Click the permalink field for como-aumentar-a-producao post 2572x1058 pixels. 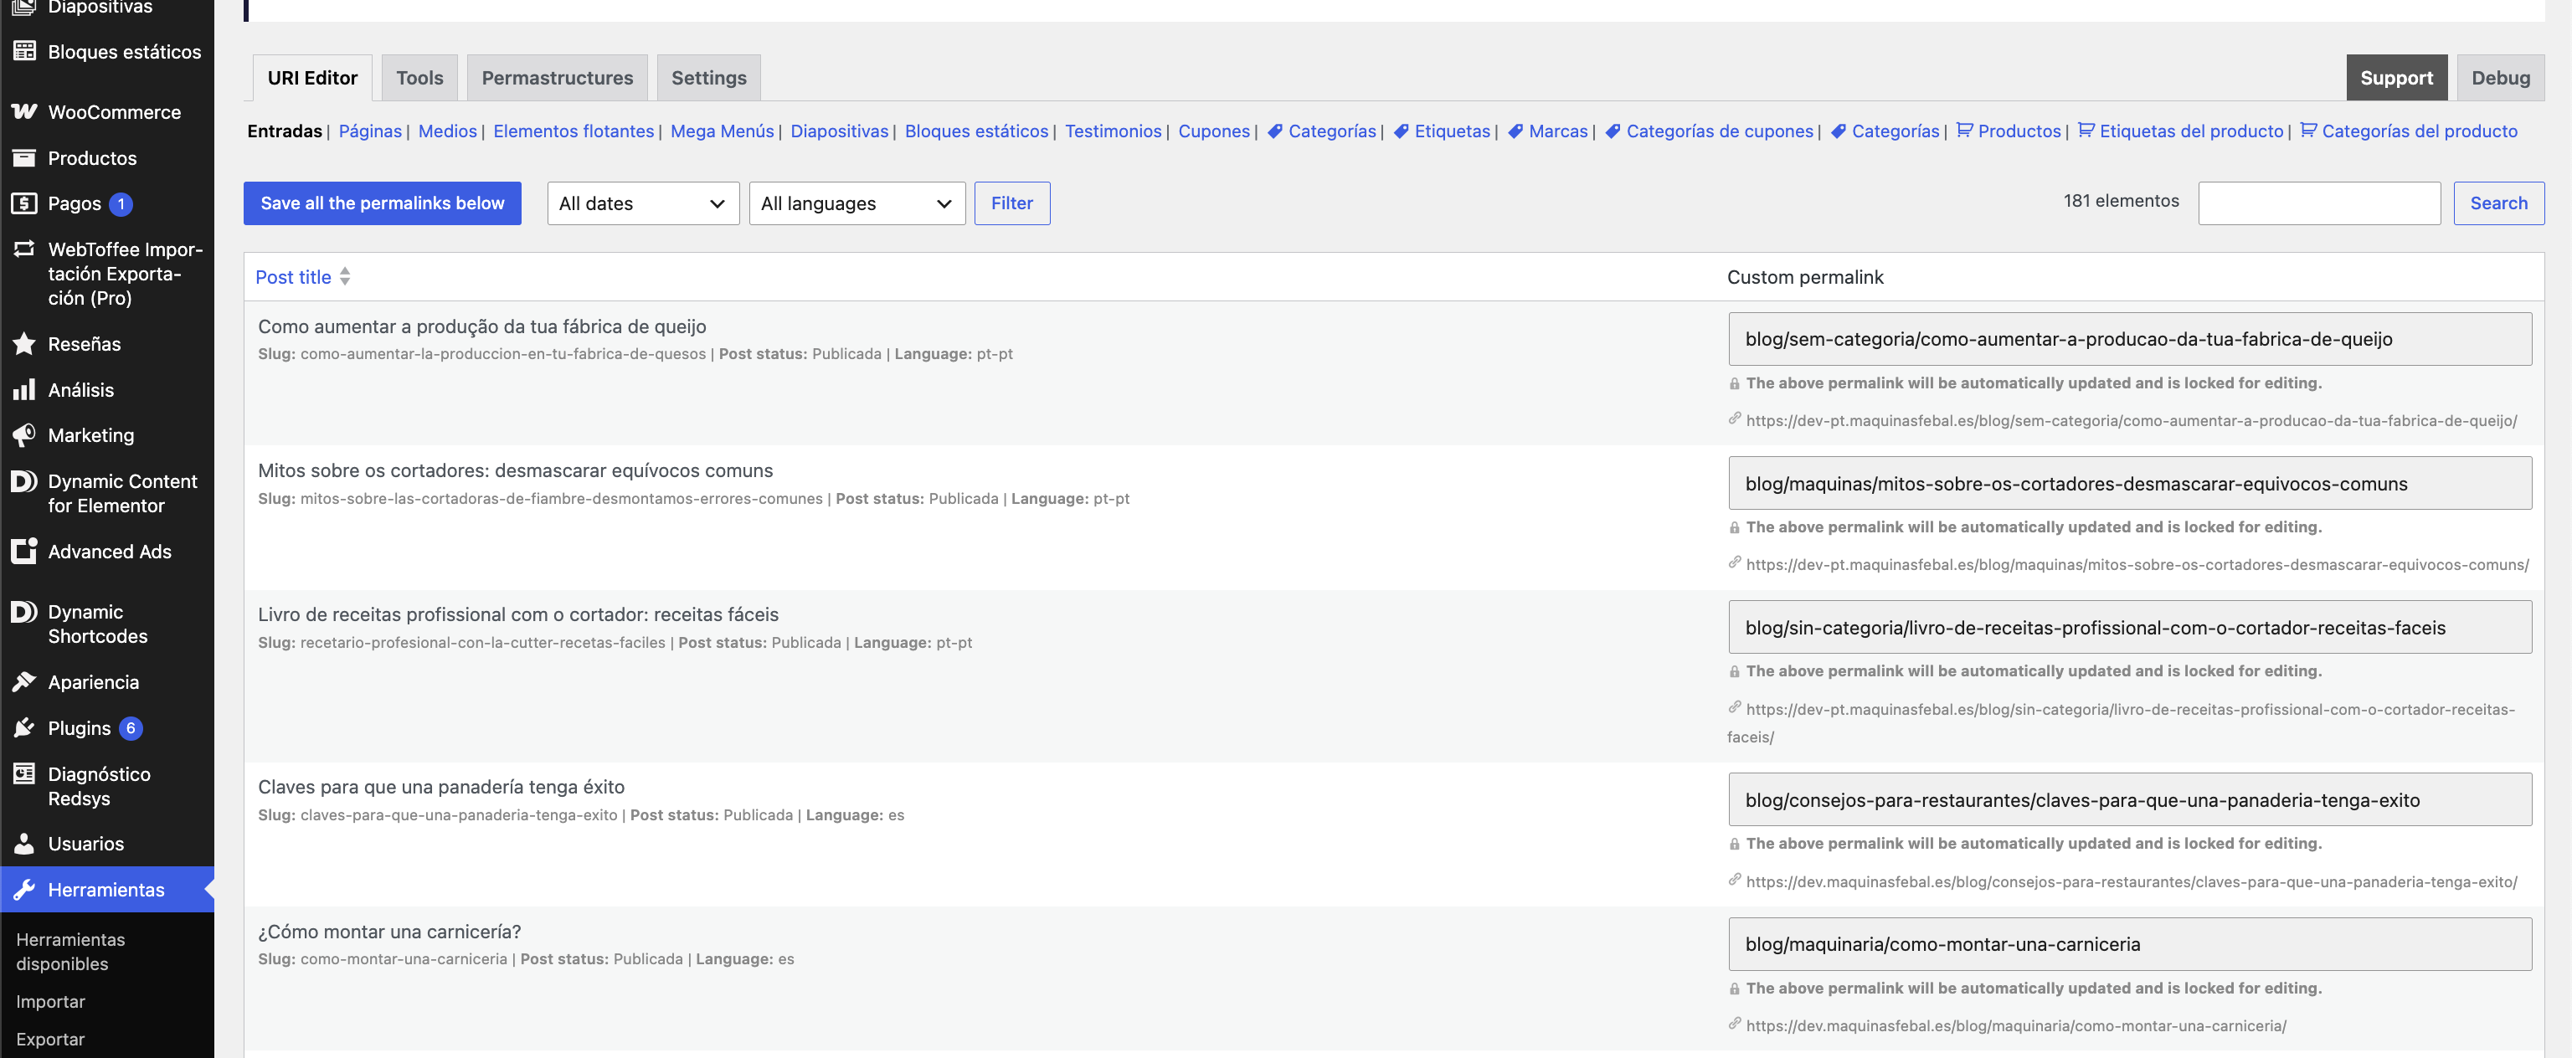point(2130,339)
